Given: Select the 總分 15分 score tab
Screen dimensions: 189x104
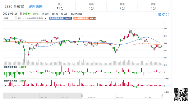Looking at the screenshot, I should pos(60,7).
